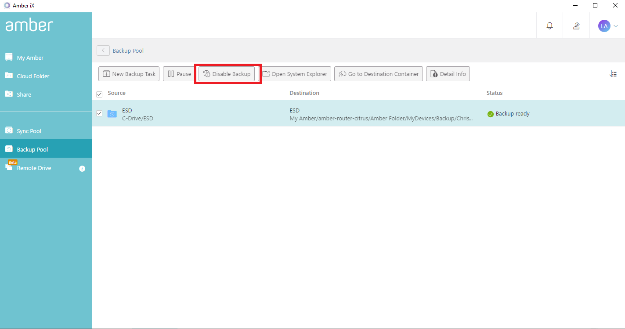625x329 pixels.
Task: Sort by Status column header
Action: (495, 93)
